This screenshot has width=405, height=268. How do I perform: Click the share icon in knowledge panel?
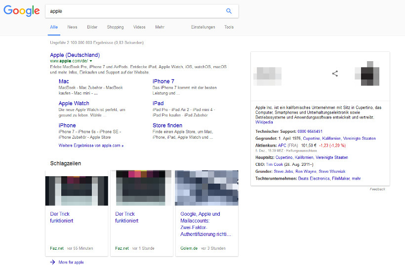point(335,74)
